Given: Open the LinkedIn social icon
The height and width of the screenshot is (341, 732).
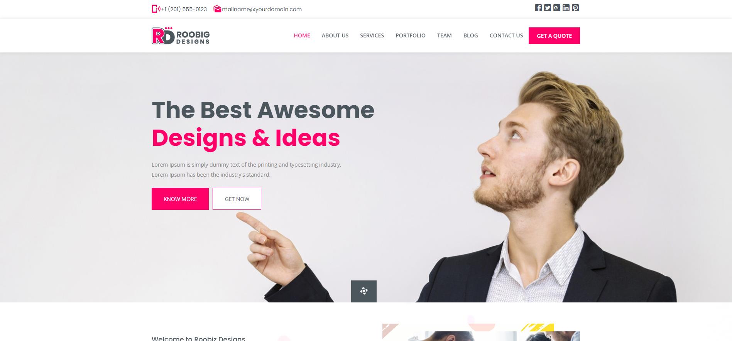Looking at the screenshot, I should (566, 8).
